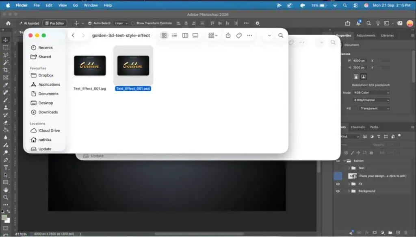Collapse the Edition layer group

(344, 161)
